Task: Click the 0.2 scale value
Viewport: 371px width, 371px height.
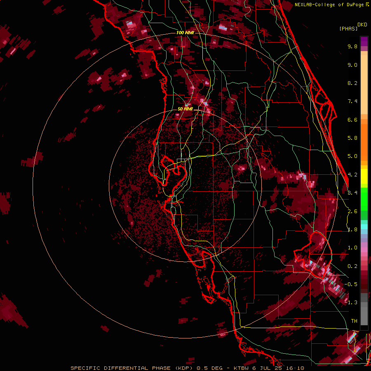Action: [x=352, y=266]
